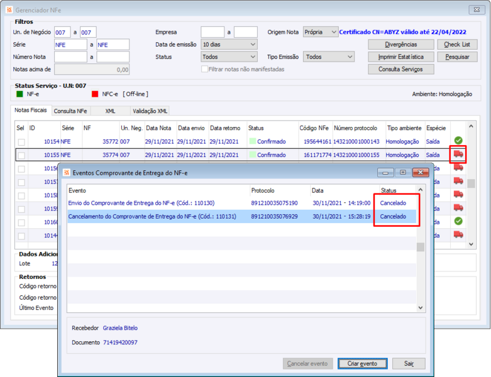The width and height of the screenshot is (491, 377).
Task: Click the second Série input field
Action: point(113,45)
